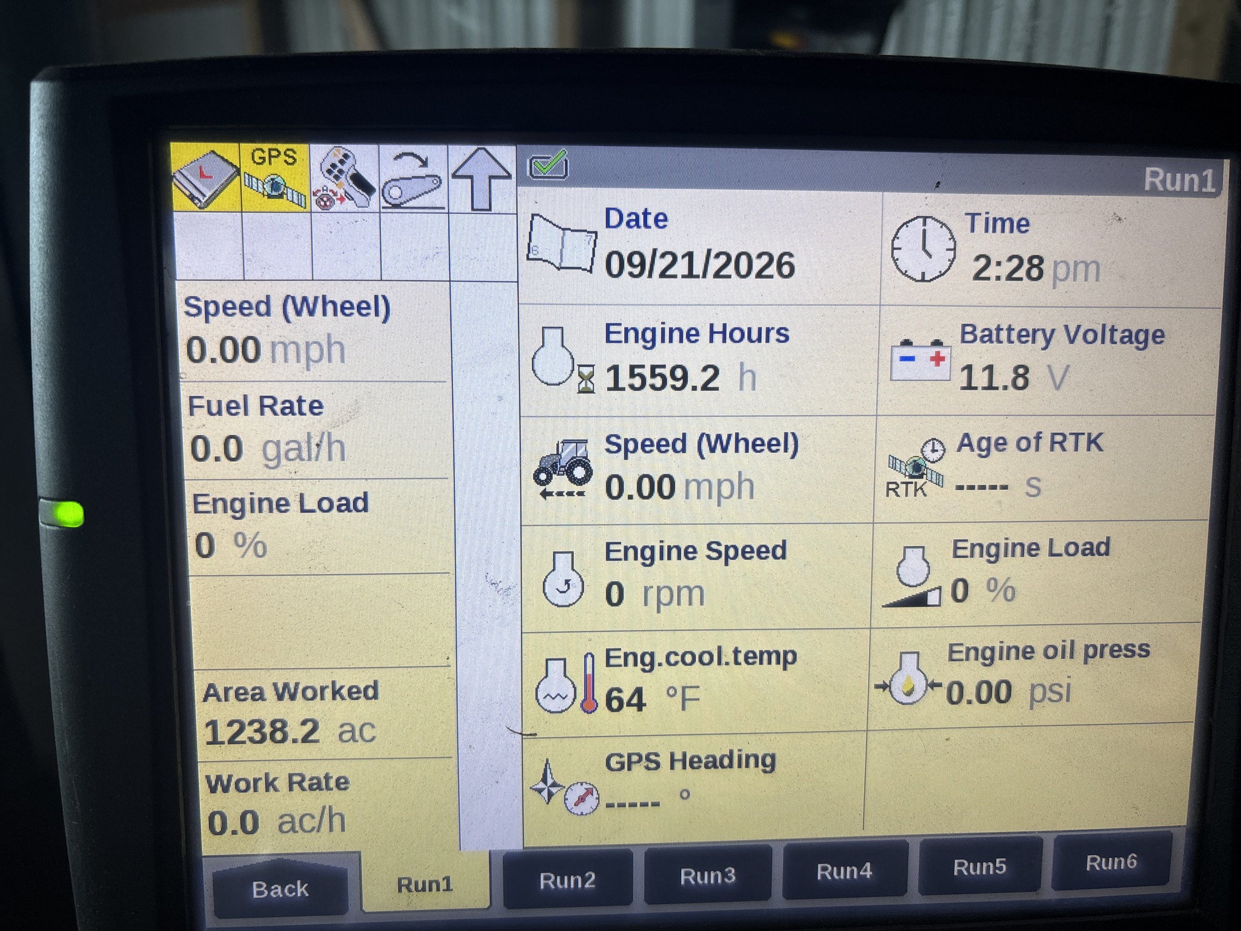Select the Age of RTK label
This screenshot has width=1241, height=931.
(x=1030, y=442)
